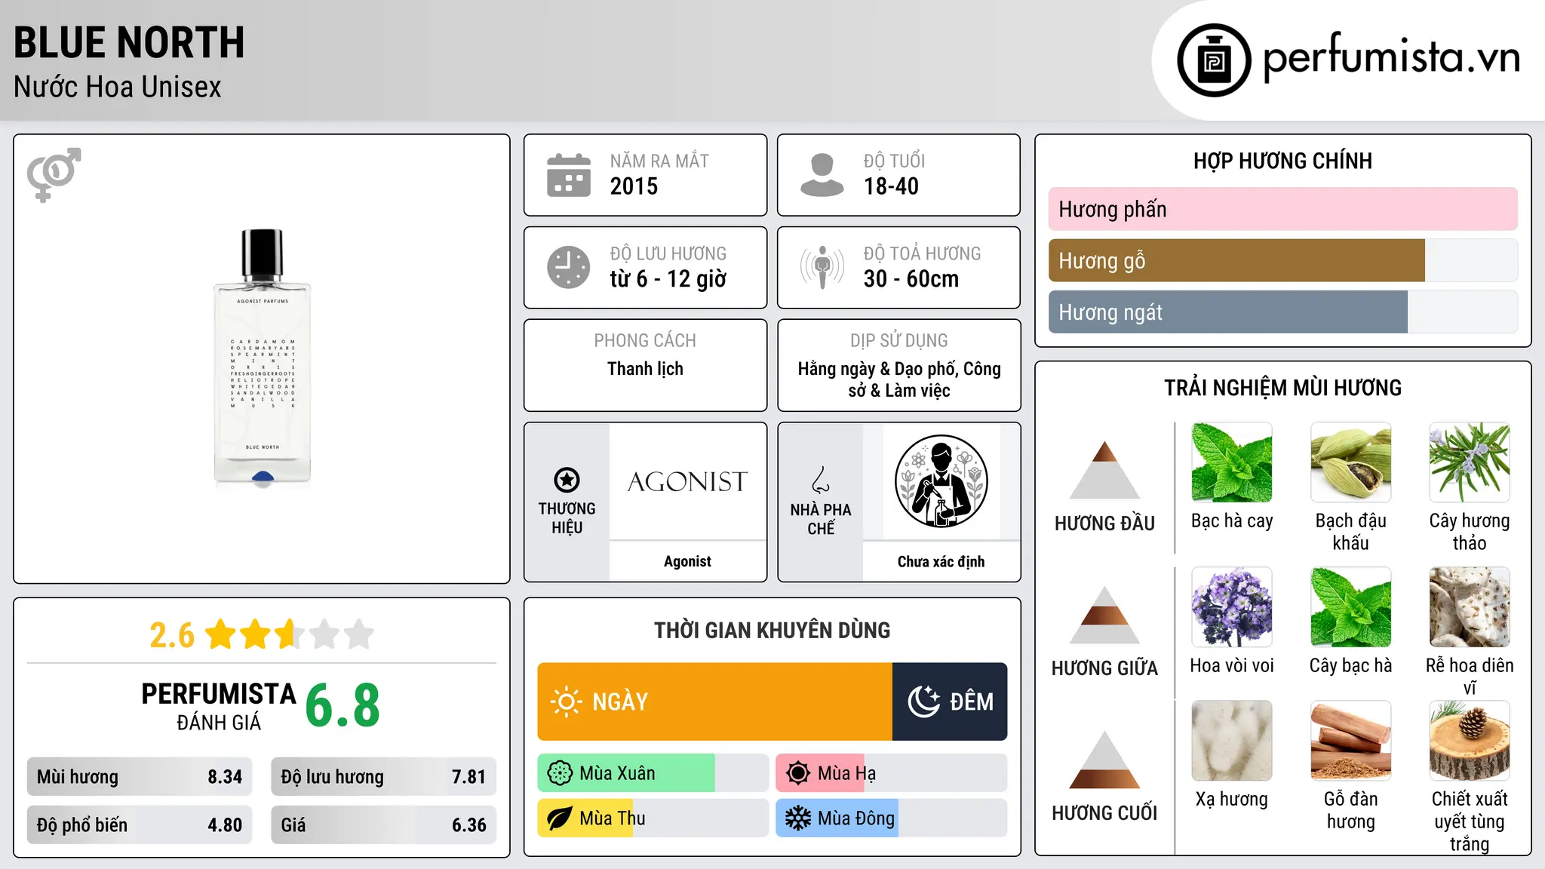1545x869 pixels.
Task: Click the moon icon next to Đêm
Action: [923, 702]
